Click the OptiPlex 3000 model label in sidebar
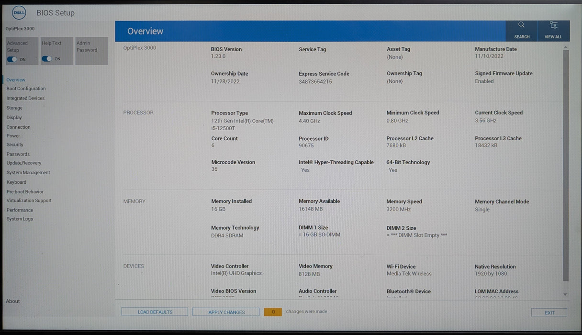This screenshot has height=335, width=582. pyautogui.click(x=20, y=29)
